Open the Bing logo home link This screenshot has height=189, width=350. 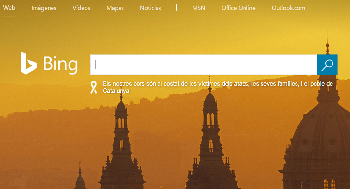[x=50, y=63]
